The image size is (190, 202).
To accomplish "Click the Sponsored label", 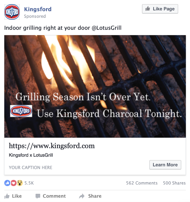I will 35,16.
